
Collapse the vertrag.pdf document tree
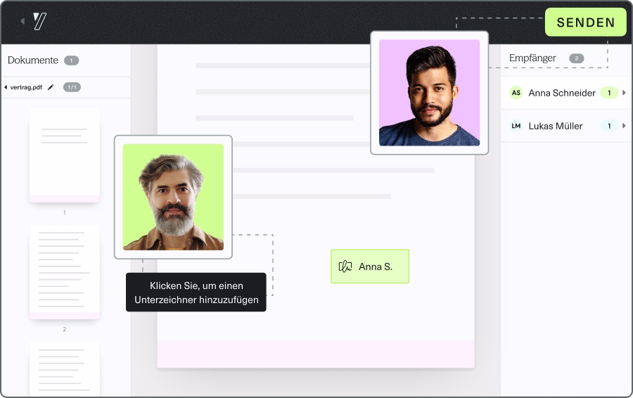pyautogui.click(x=6, y=87)
